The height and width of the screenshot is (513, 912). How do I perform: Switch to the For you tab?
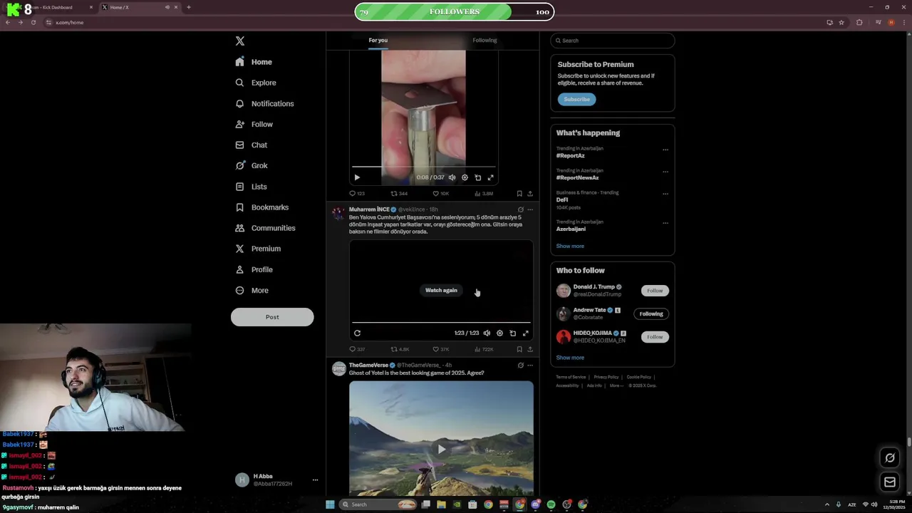[378, 40]
